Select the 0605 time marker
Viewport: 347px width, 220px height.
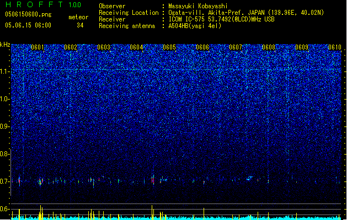tap(169, 47)
